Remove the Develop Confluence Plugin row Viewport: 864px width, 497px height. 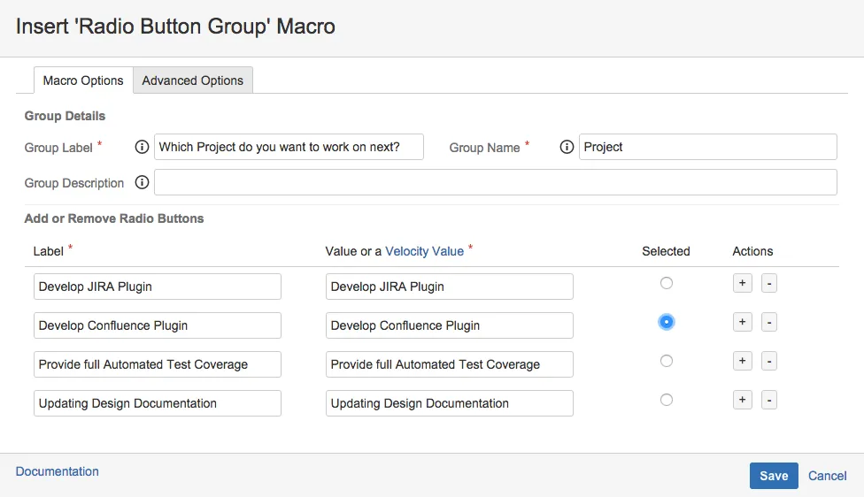pos(769,322)
